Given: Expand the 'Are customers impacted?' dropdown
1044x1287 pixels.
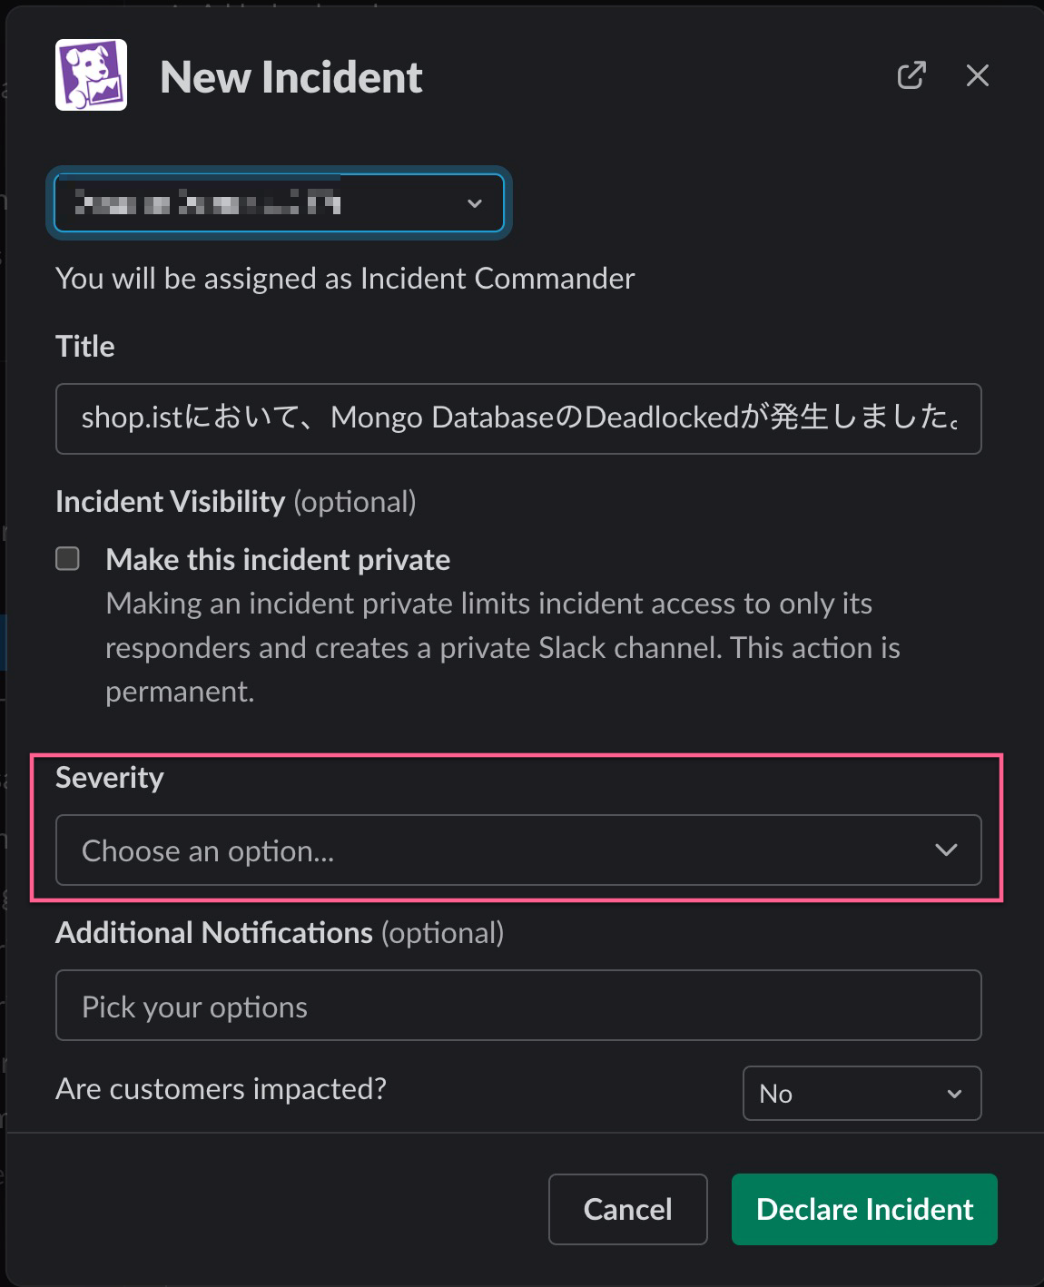Looking at the screenshot, I should pos(861,1094).
